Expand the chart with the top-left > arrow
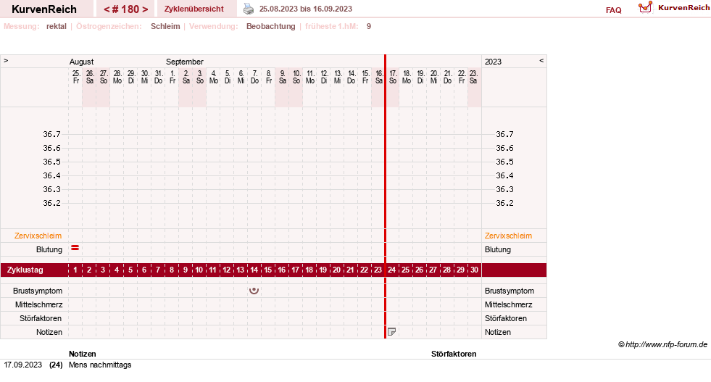This screenshot has height=382, width=711. [x=6, y=60]
